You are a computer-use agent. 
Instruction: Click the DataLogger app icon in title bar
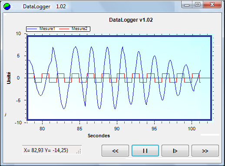click(x=7, y=7)
